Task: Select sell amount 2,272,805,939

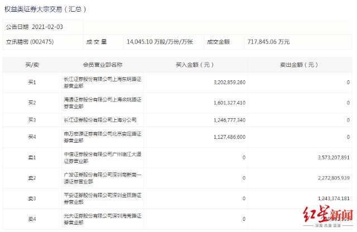Action: (334, 178)
